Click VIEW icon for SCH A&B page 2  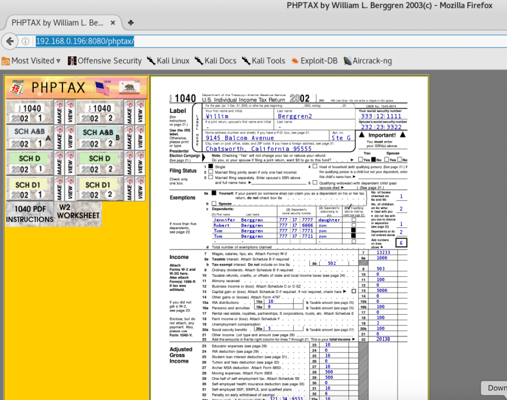[x=140, y=138]
